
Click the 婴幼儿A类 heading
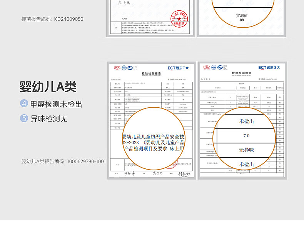(x=48, y=87)
